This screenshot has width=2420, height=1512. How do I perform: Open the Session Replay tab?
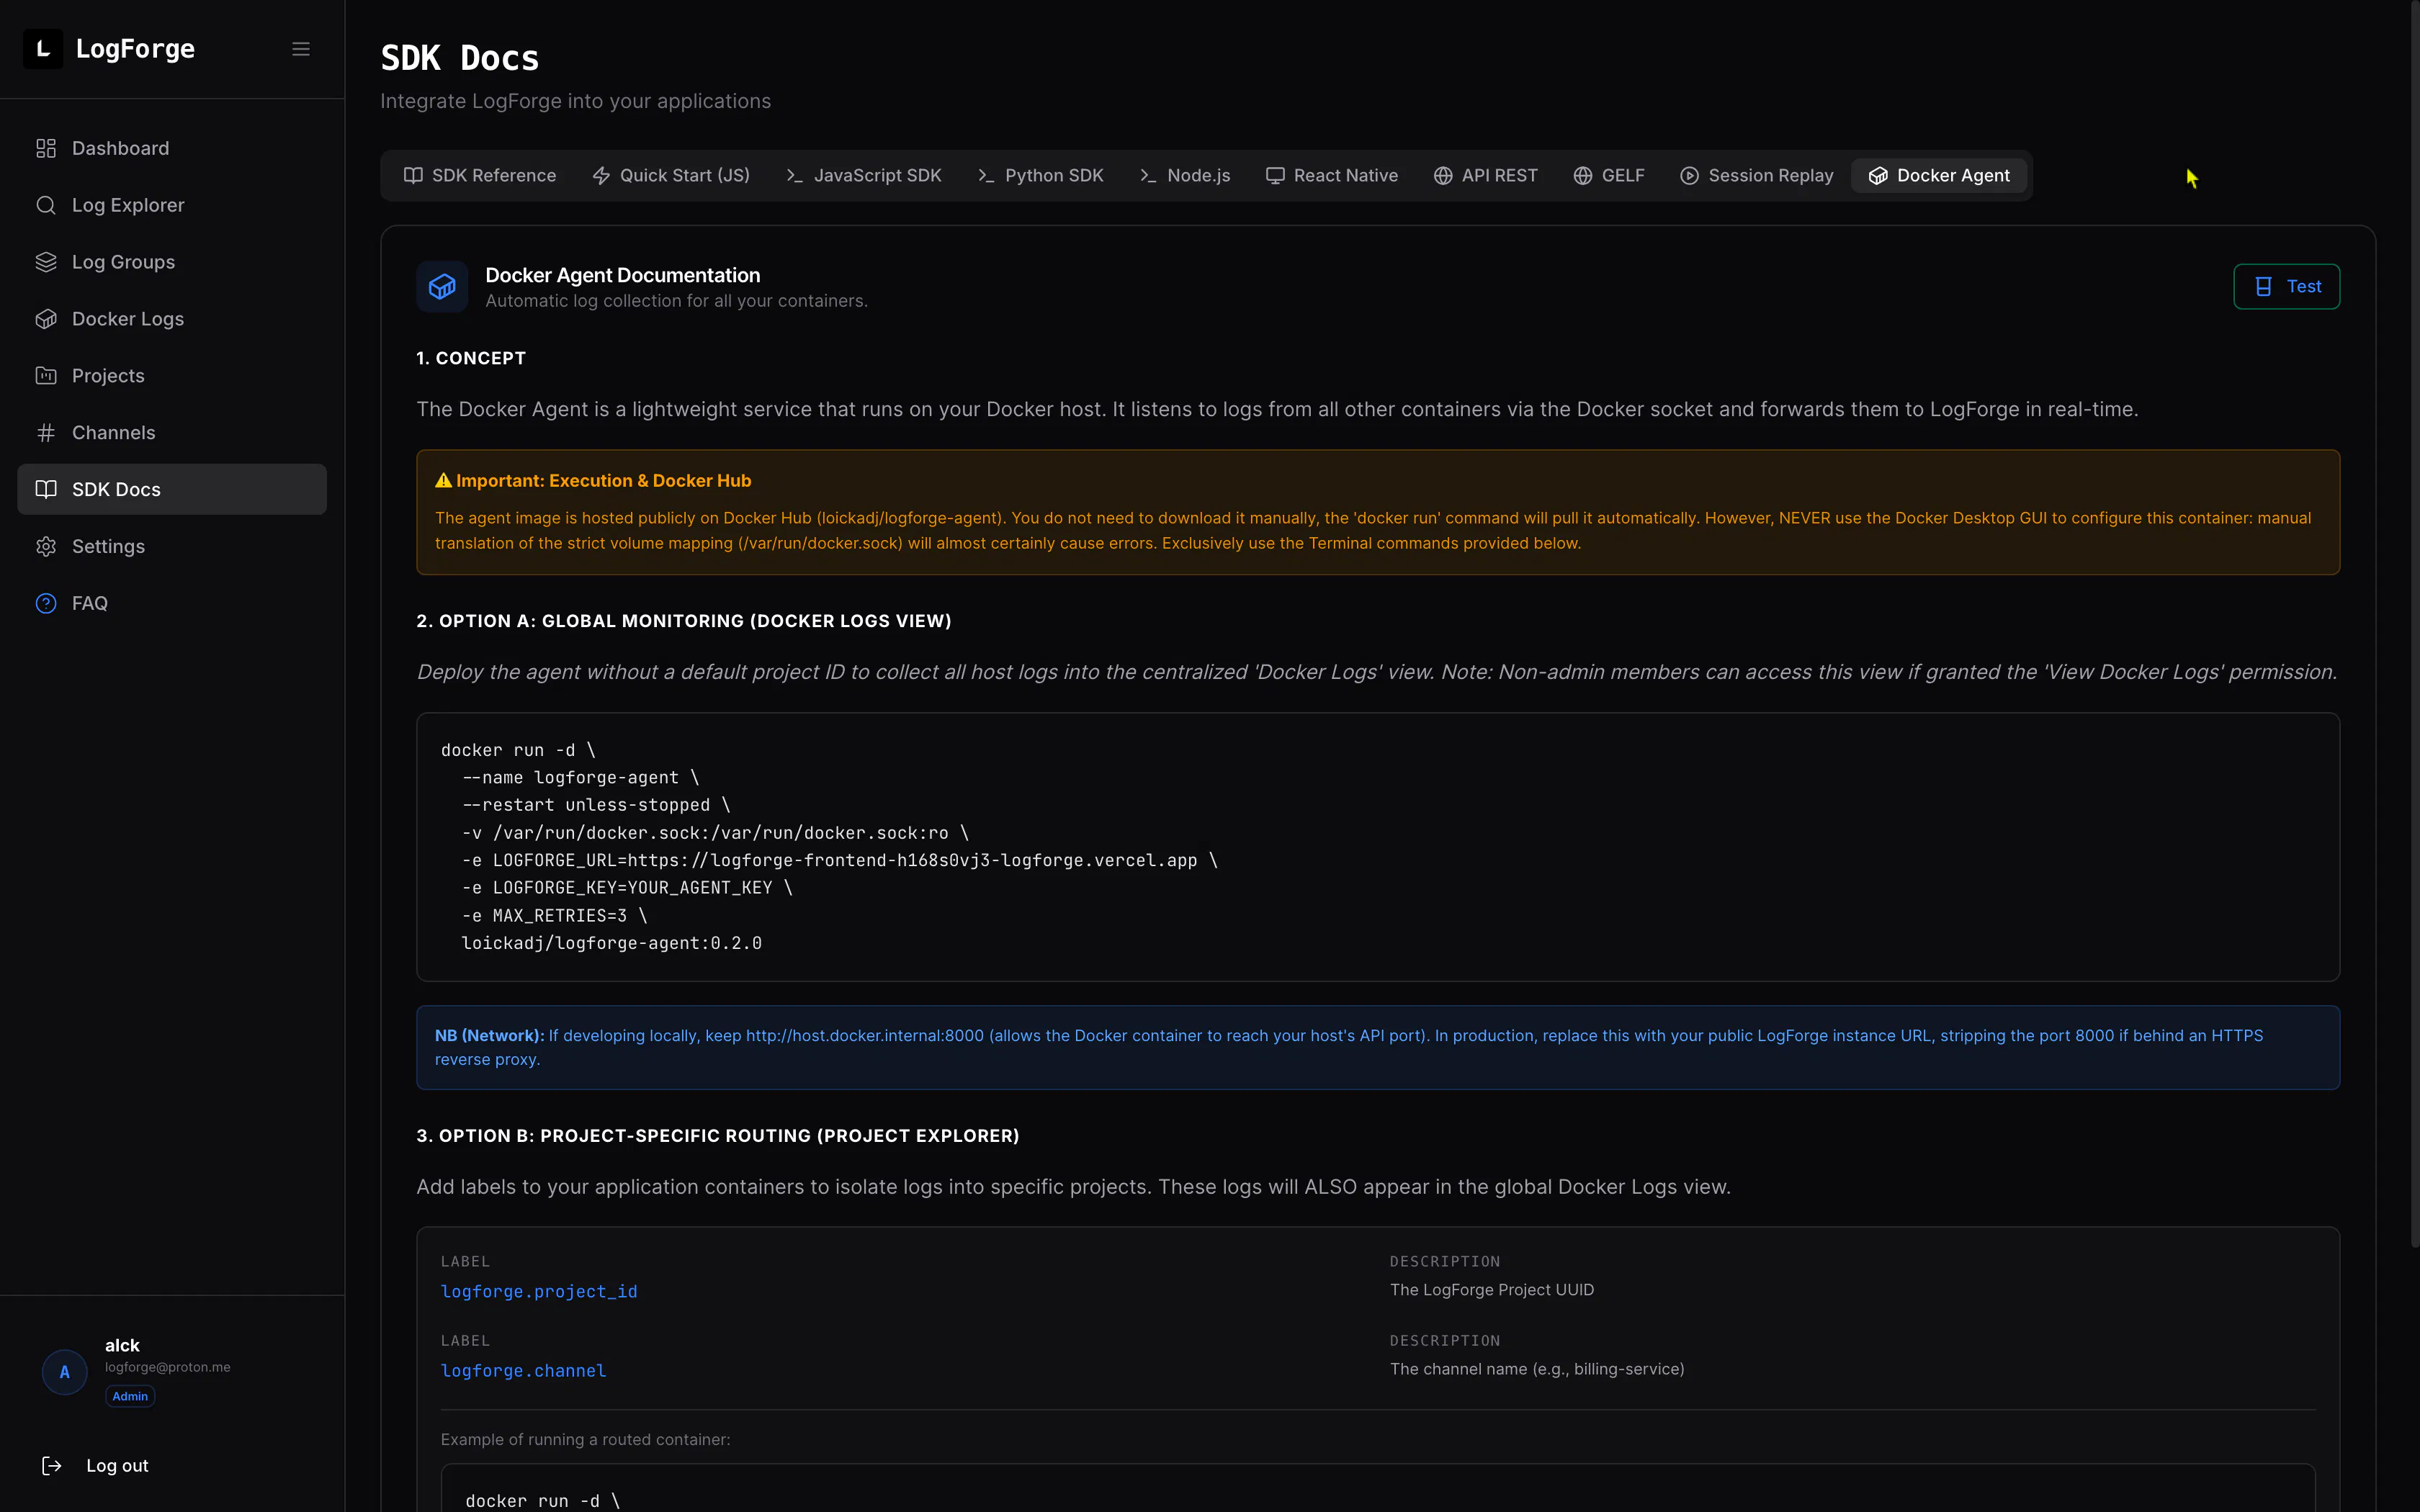[1757, 175]
